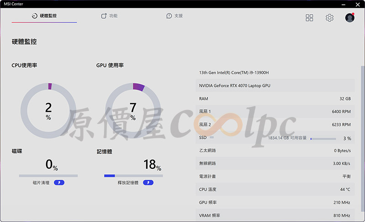
Task: Click the disk usage progress bar
Action: [48, 176]
